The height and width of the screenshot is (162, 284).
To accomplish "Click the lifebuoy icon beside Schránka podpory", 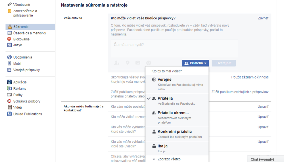I will pyautogui.click(x=9, y=101).
